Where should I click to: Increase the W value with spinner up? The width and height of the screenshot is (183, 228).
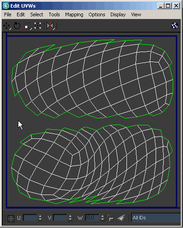click(x=102, y=216)
